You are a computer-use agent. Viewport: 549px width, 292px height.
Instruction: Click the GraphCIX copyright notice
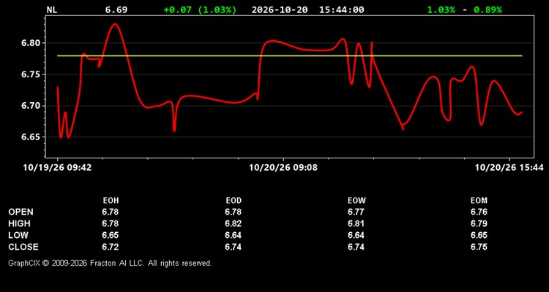(x=110, y=263)
